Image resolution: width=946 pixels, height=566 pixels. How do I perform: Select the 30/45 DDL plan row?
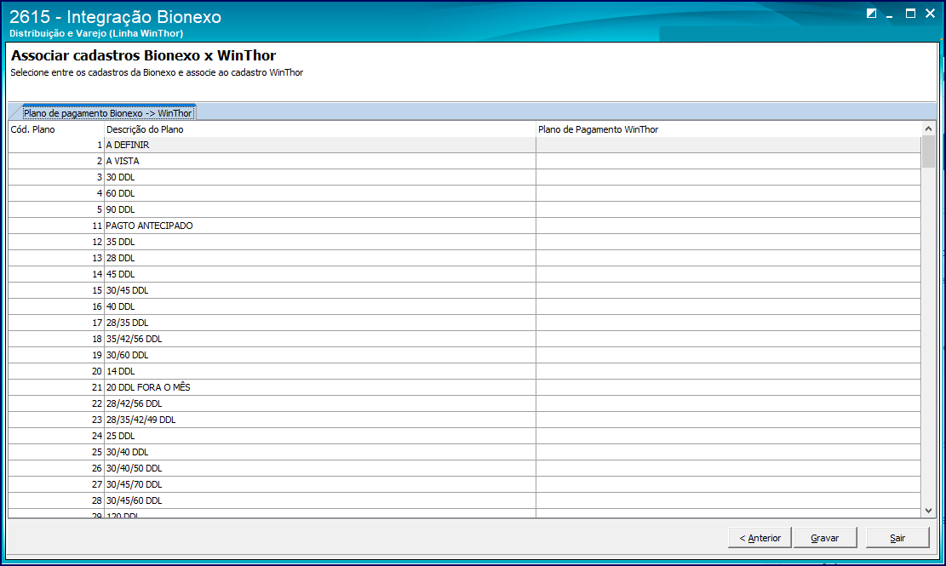[x=465, y=290]
